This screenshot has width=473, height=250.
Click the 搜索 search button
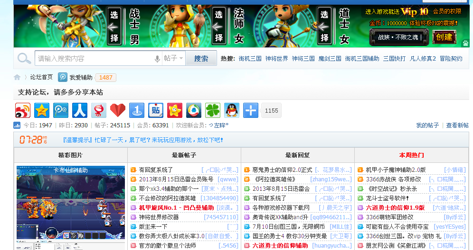(201, 58)
